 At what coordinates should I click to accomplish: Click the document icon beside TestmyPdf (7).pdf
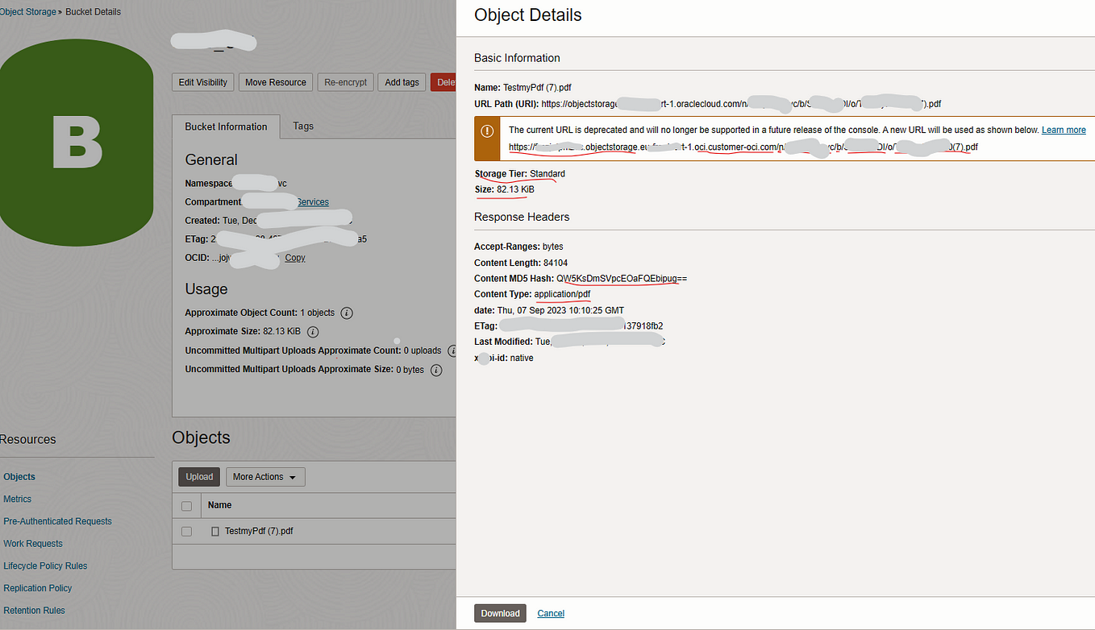click(214, 530)
